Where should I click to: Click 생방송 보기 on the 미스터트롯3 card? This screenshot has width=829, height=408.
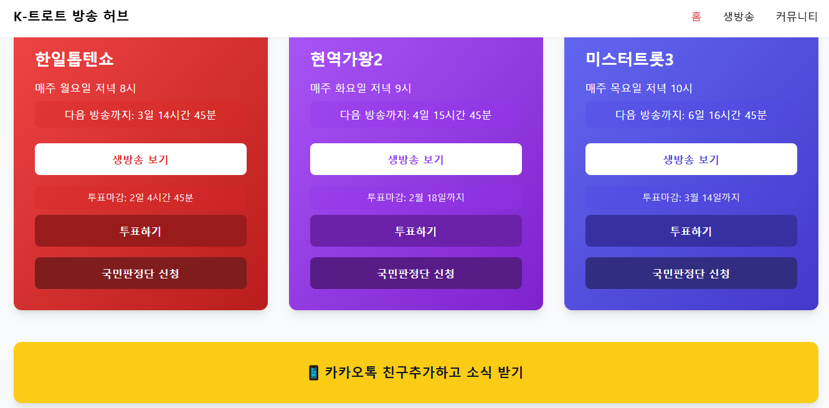691,159
